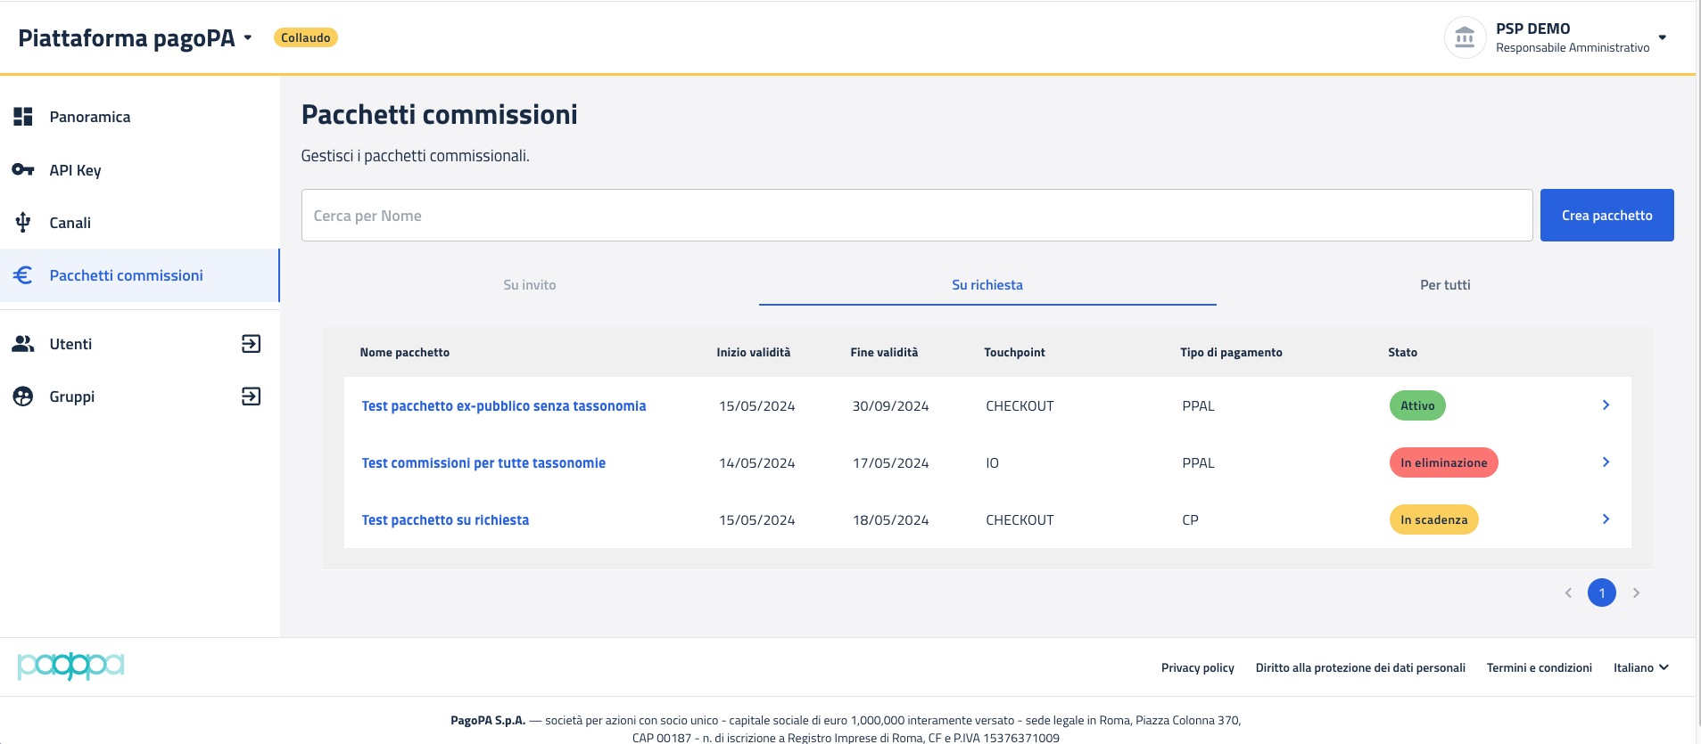The height and width of the screenshot is (744, 1701).
Task: Open Test pacchetto su richiesta link
Action: [x=445, y=520]
